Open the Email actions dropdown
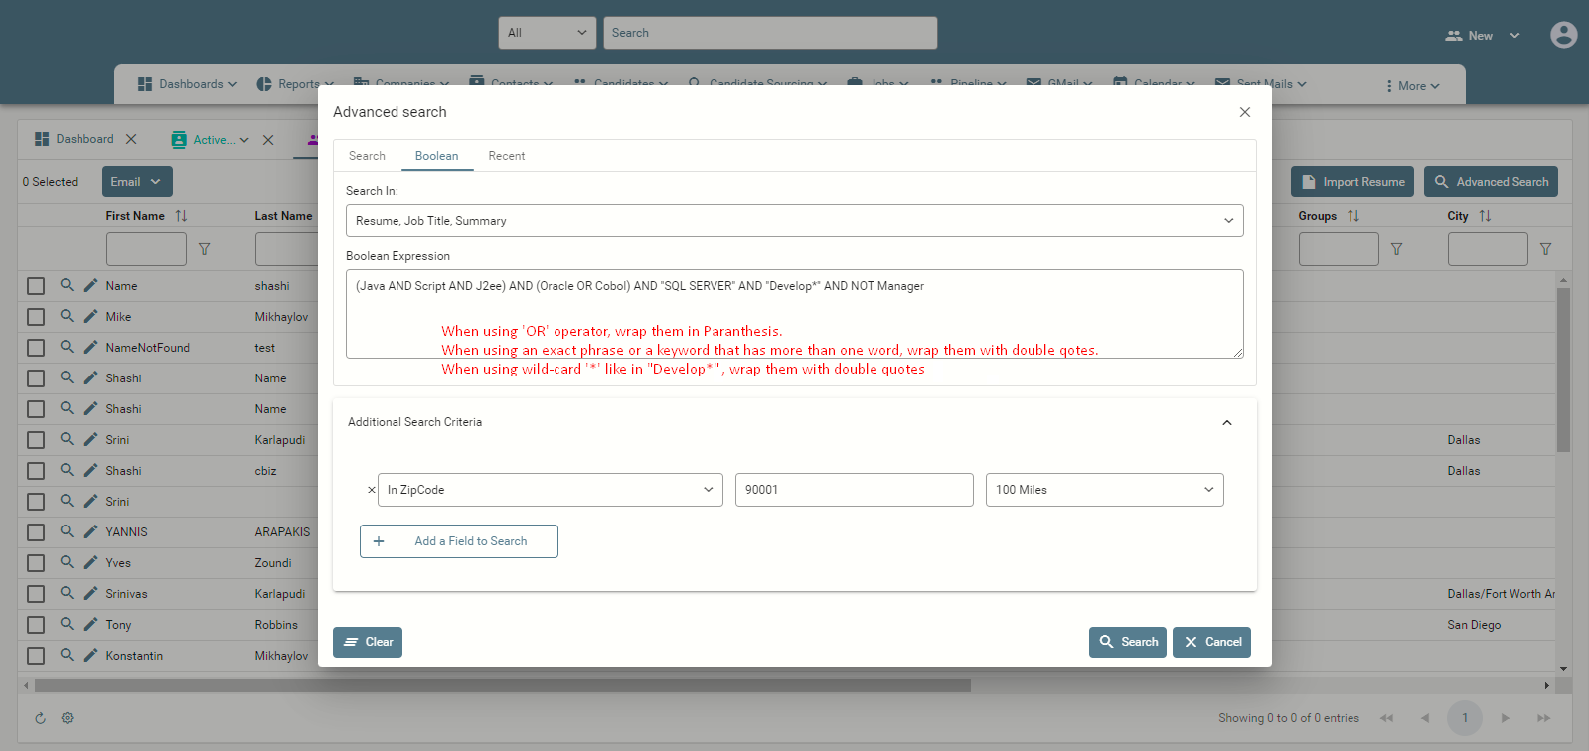The image size is (1589, 751). [x=137, y=182]
